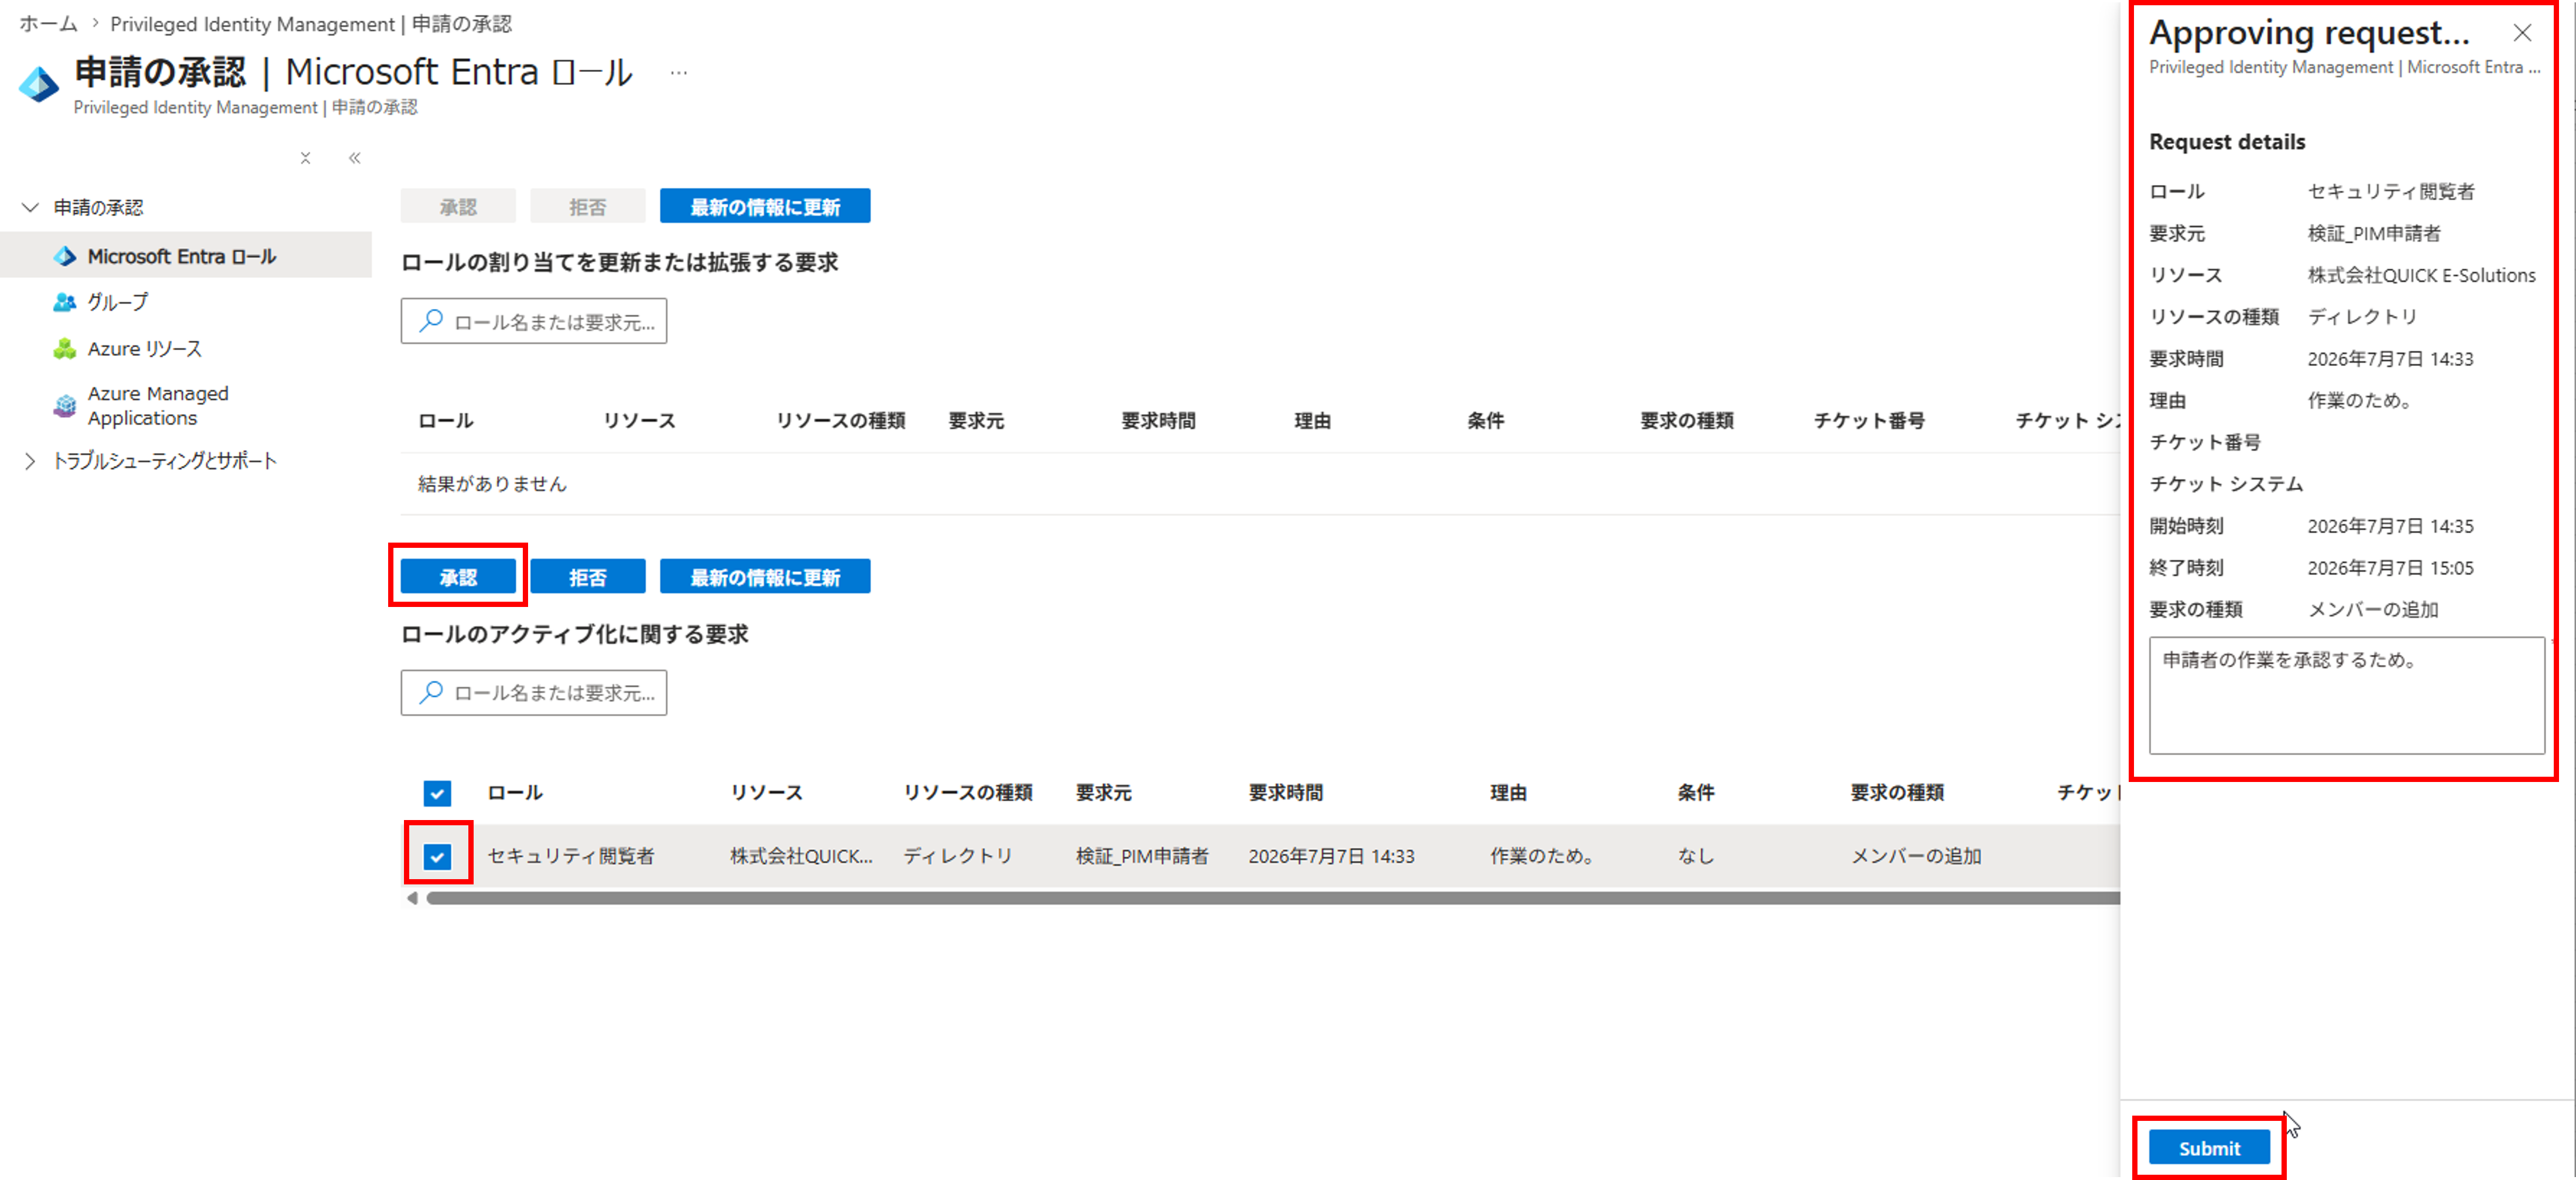The image size is (2576, 1180).
Task: Click the disabled 拒否 button in the upper toolbar
Action: click(x=587, y=206)
